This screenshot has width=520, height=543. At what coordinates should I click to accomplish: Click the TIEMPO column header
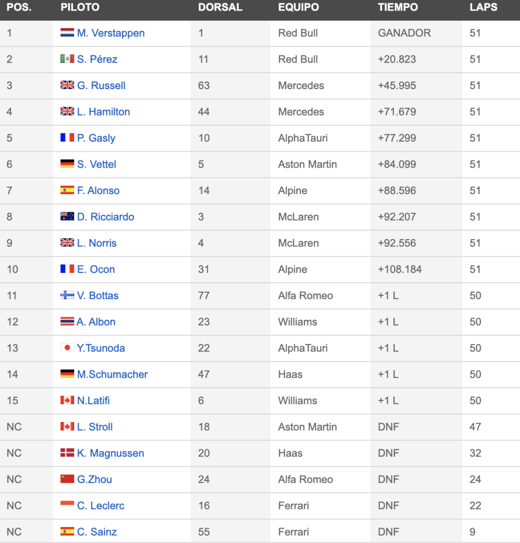(x=398, y=7)
